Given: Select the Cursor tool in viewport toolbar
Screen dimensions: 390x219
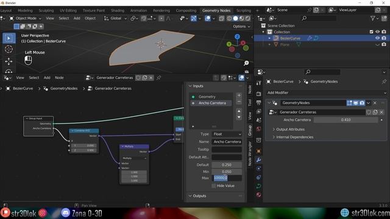Looking at the screenshot, I should pyautogui.click(x=9, y=49).
